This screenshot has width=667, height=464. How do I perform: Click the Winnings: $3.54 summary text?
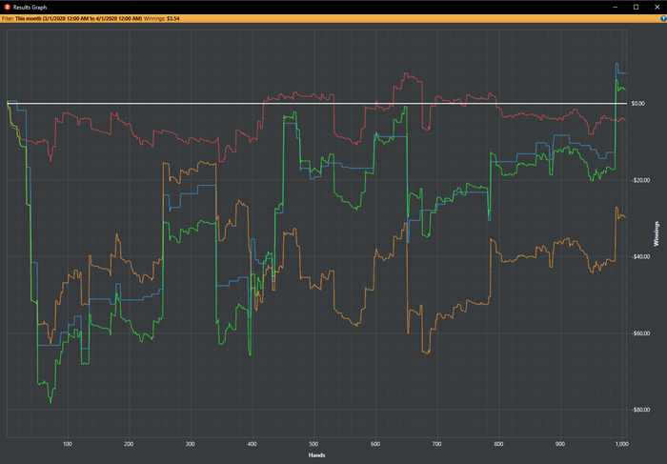click(x=162, y=19)
